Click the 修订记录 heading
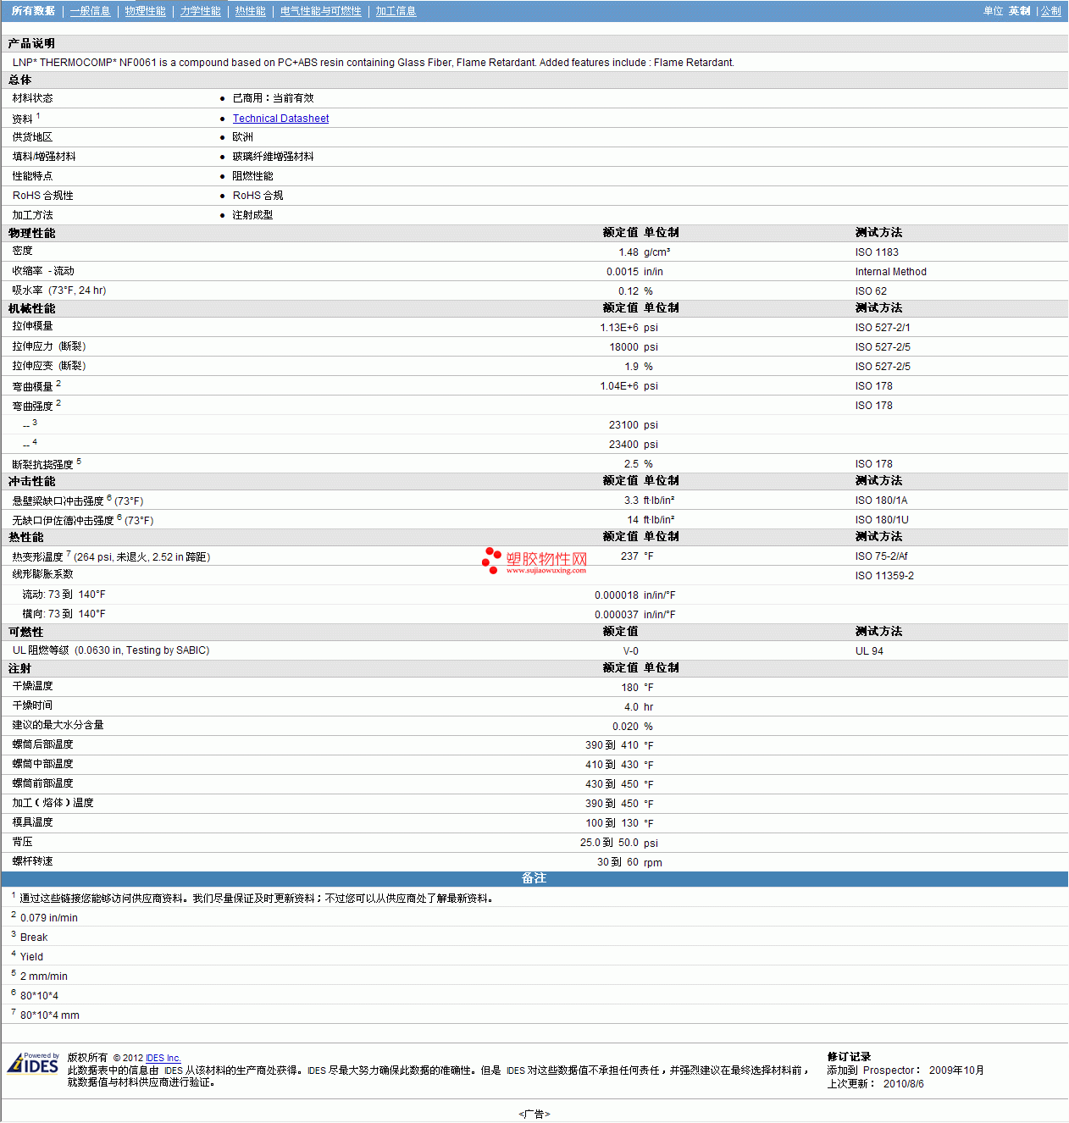Screen dimensions: 1069x1123 point(850,1057)
